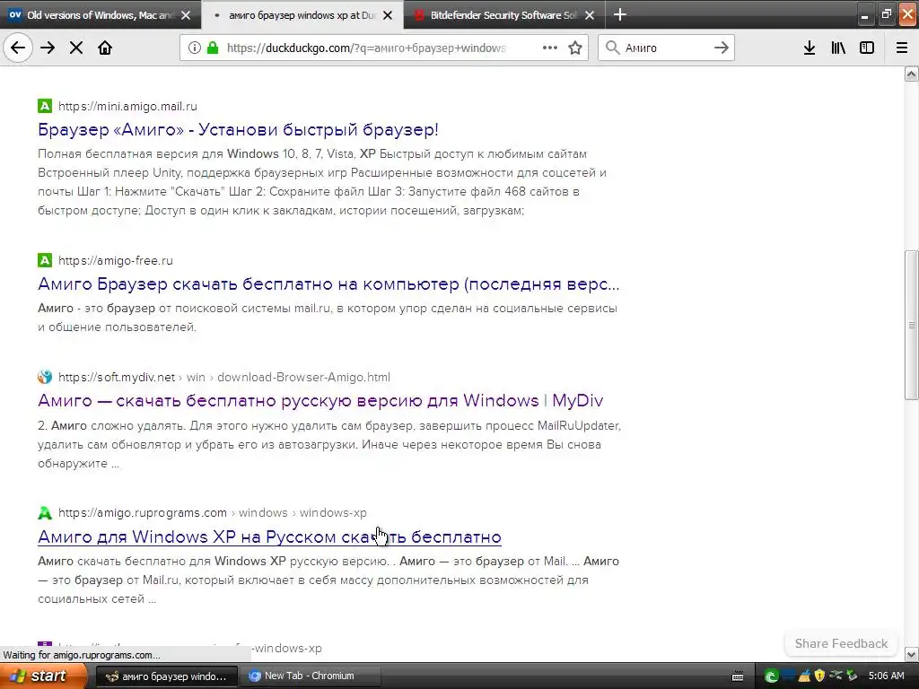Screen dimensions: 919x689
Task: Go back with the browser back arrow
Action: [18, 48]
